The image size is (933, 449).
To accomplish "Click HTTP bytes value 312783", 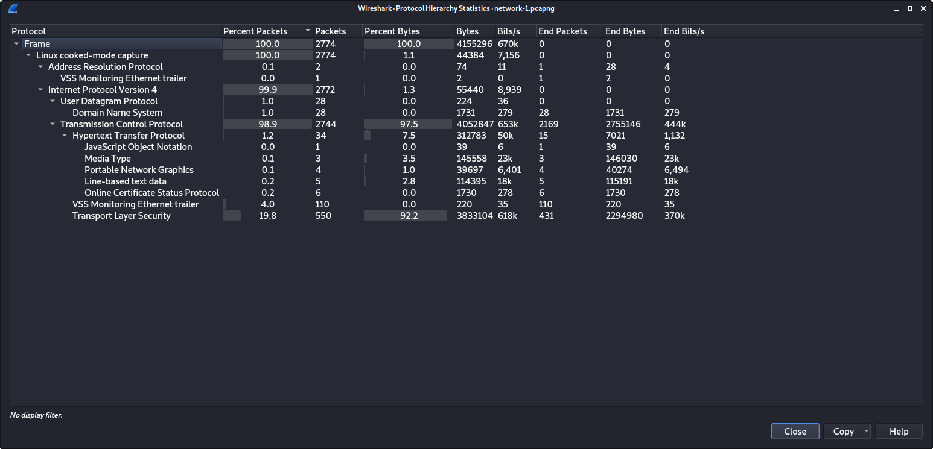I will coord(473,136).
